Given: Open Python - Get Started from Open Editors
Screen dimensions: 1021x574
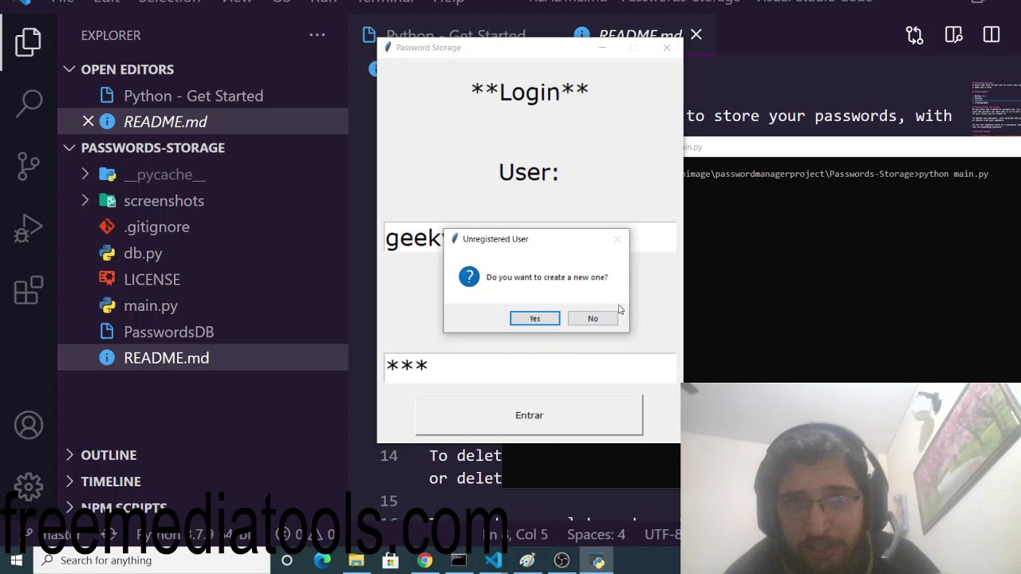Looking at the screenshot, I should click(193, 96).
